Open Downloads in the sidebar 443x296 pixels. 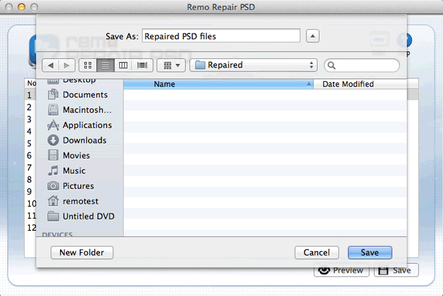(80, 140)
